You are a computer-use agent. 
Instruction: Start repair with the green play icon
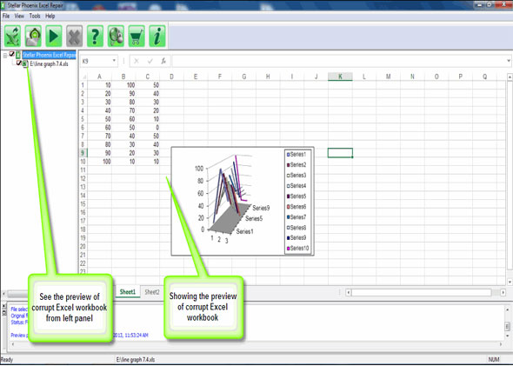tap(54, 36)
